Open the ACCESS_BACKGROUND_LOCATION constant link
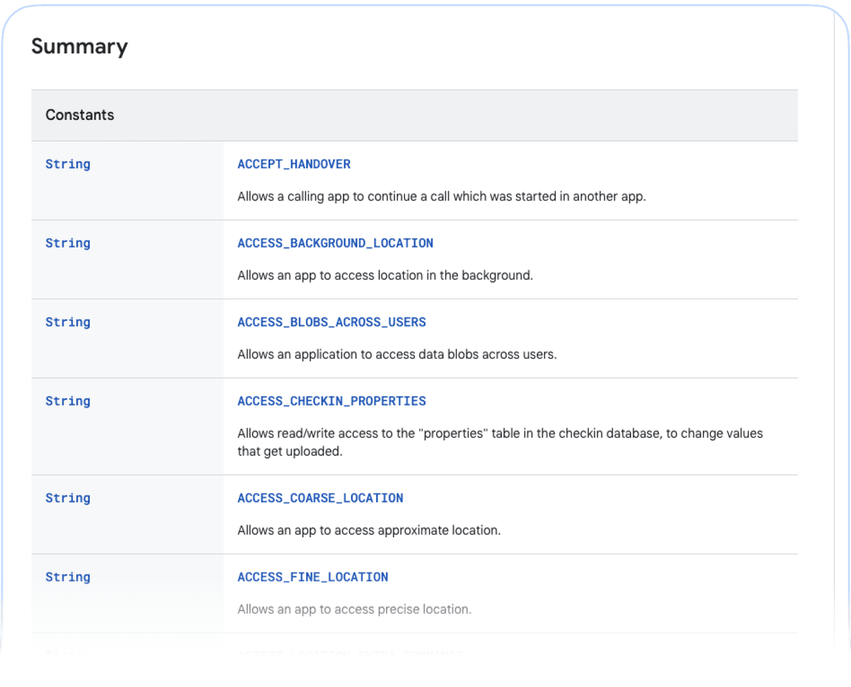The width and height of the screenshot is (851, 687). coord(335,243)
